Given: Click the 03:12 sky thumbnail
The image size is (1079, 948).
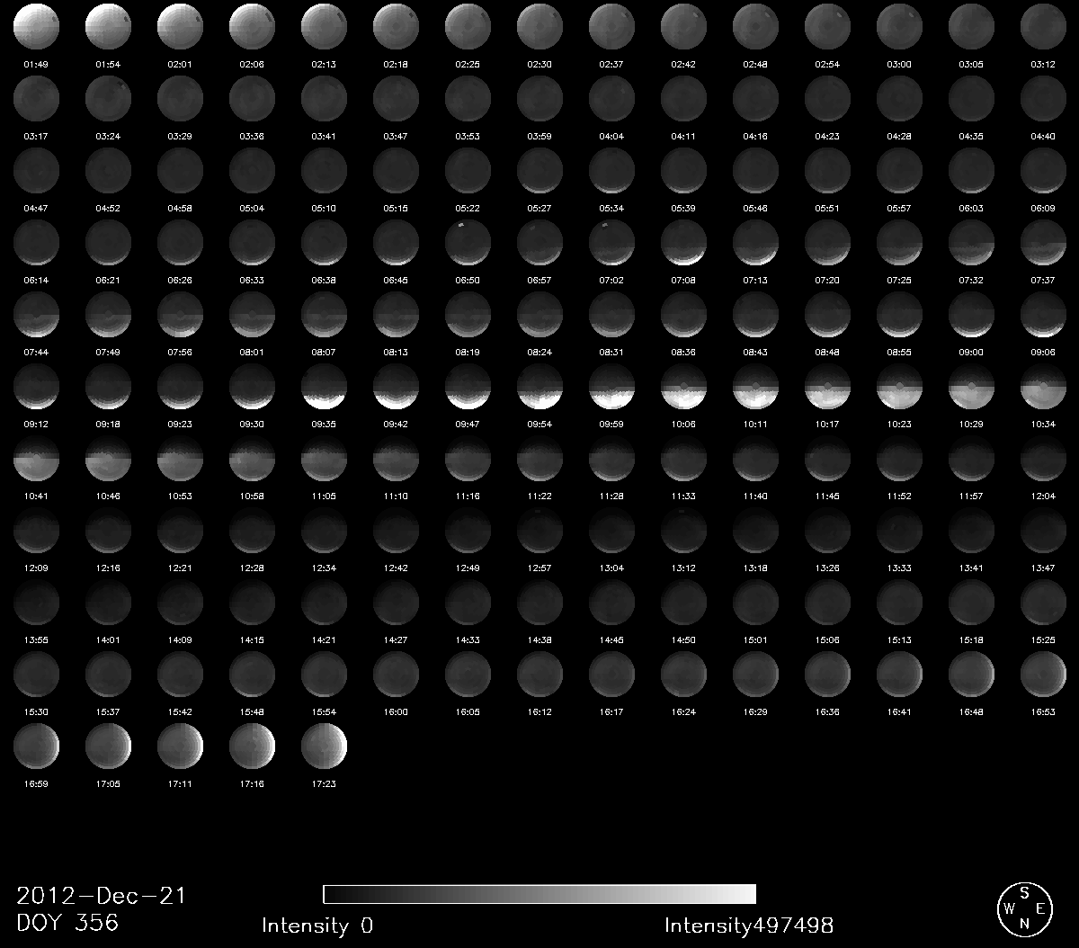Looking at the screenshot, I should (1043, 26).
